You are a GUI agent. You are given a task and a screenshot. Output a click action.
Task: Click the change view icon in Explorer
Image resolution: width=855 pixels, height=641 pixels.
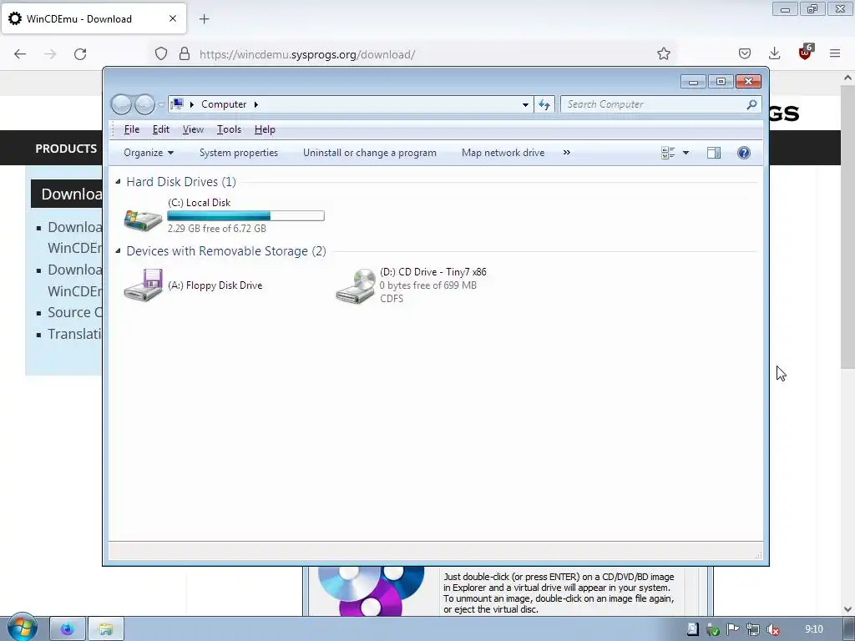668,153
